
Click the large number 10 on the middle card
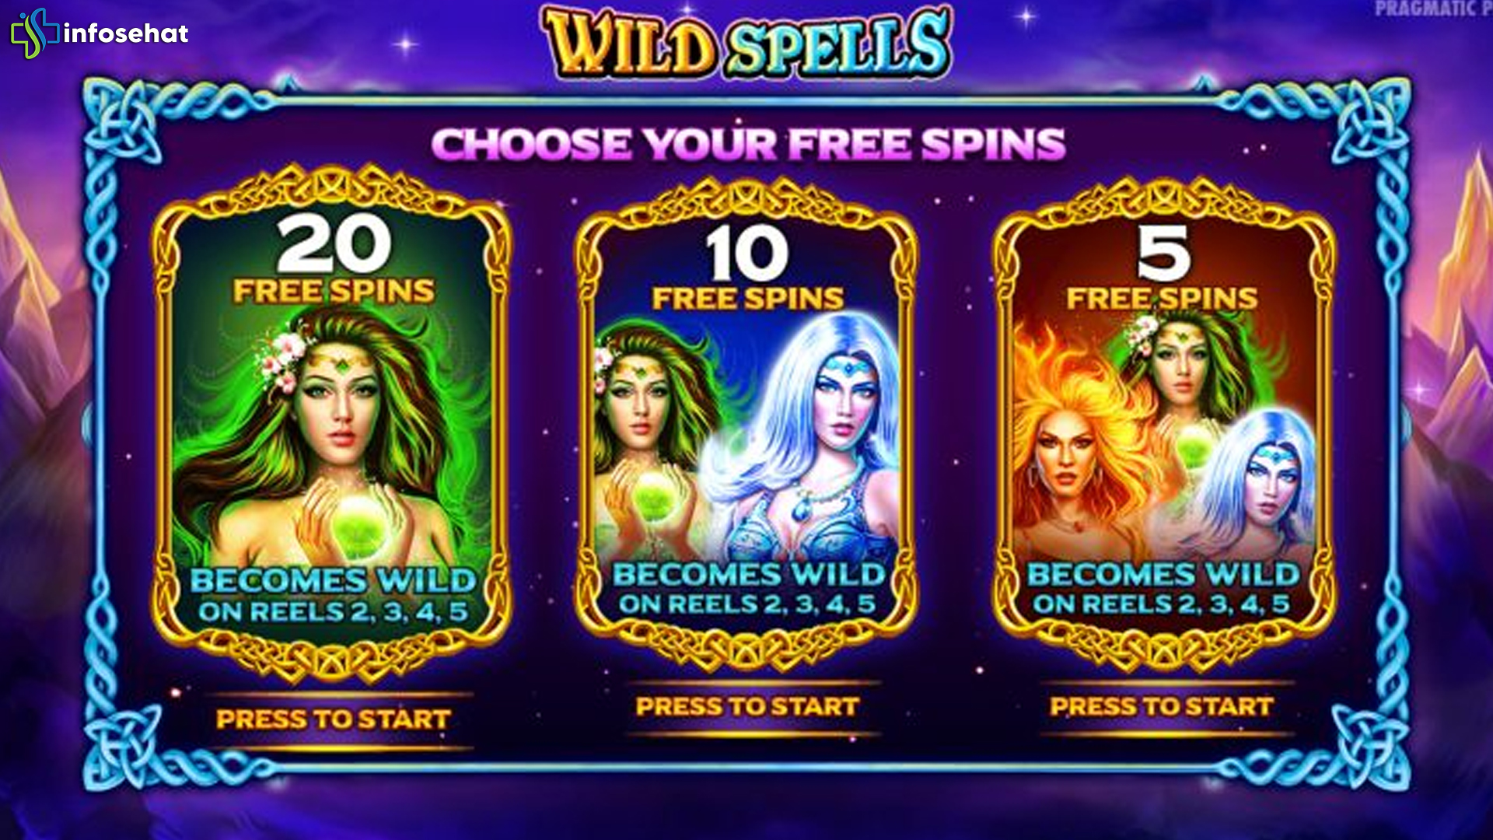tap(747, 254)
